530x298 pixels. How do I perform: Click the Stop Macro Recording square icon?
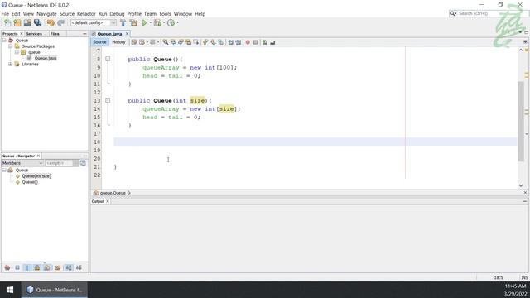point(256,42)
